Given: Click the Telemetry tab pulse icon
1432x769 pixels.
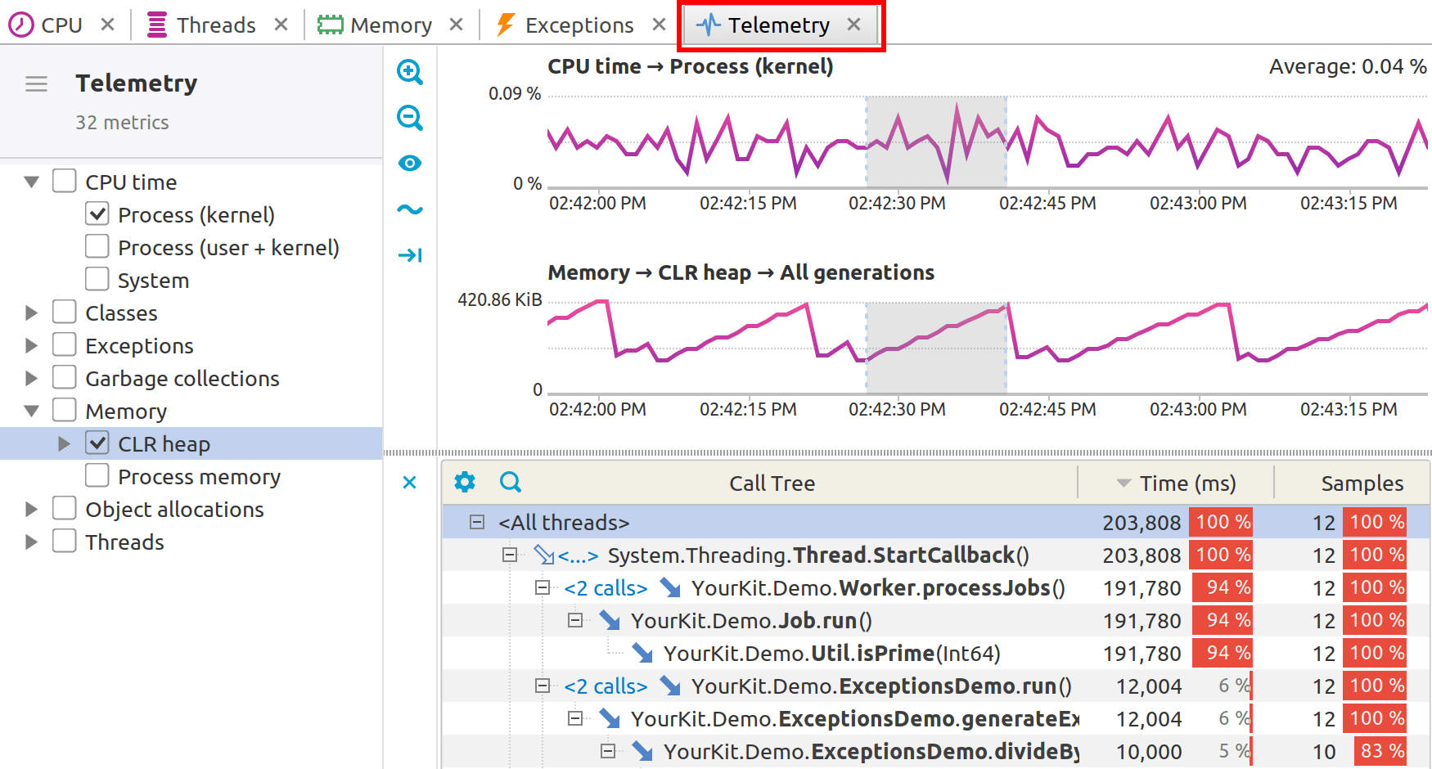Looking at the screenshot, I should [x=708, y=25].
